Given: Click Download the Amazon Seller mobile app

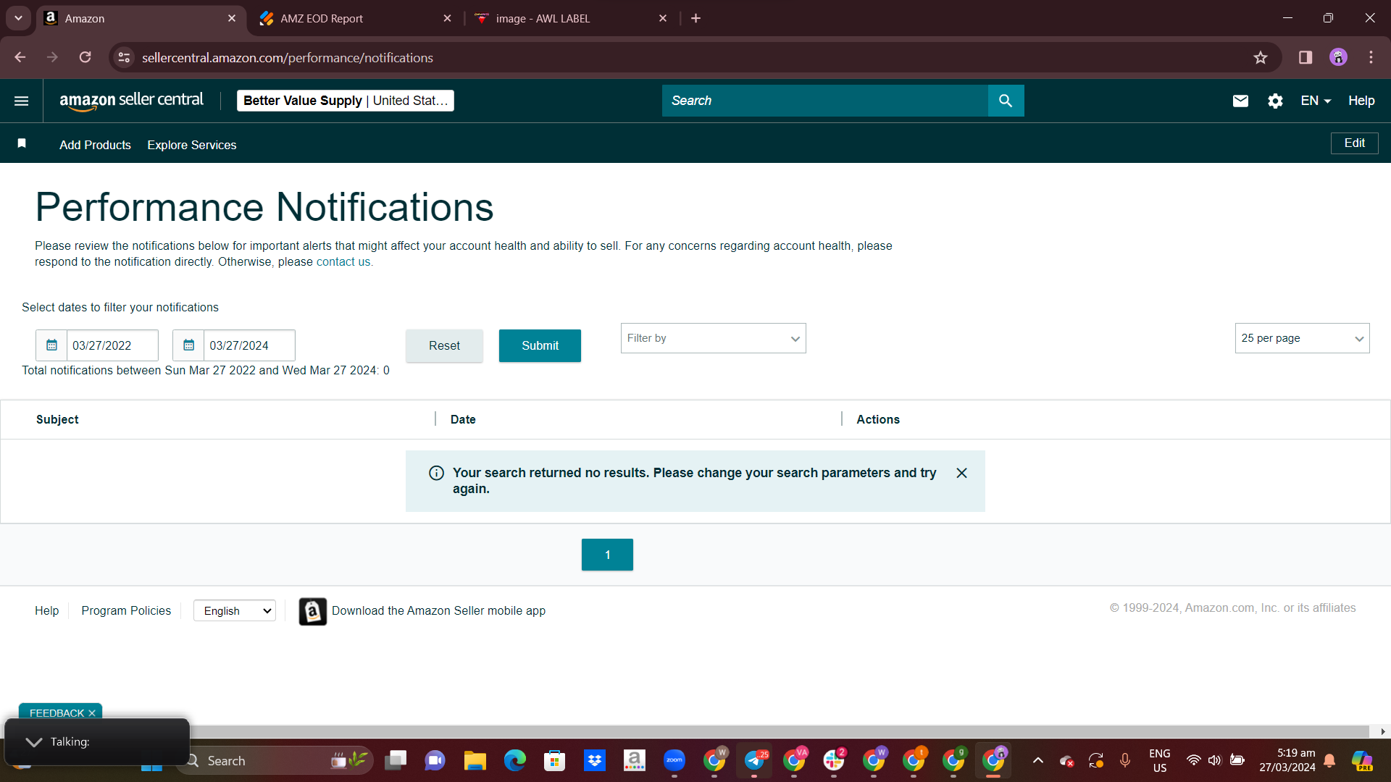Looking at the screenshot, I should point(438,610).
